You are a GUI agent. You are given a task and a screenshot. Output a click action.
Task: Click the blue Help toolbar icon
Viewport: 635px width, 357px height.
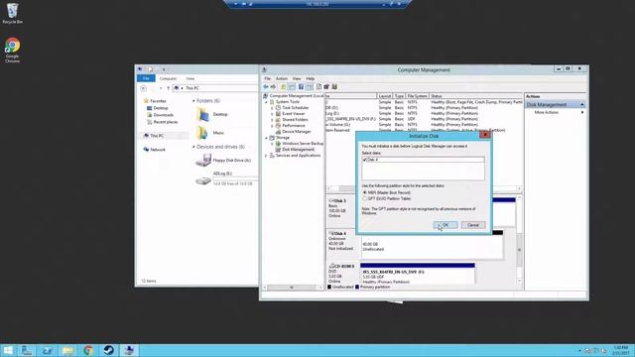pos(301,86)
